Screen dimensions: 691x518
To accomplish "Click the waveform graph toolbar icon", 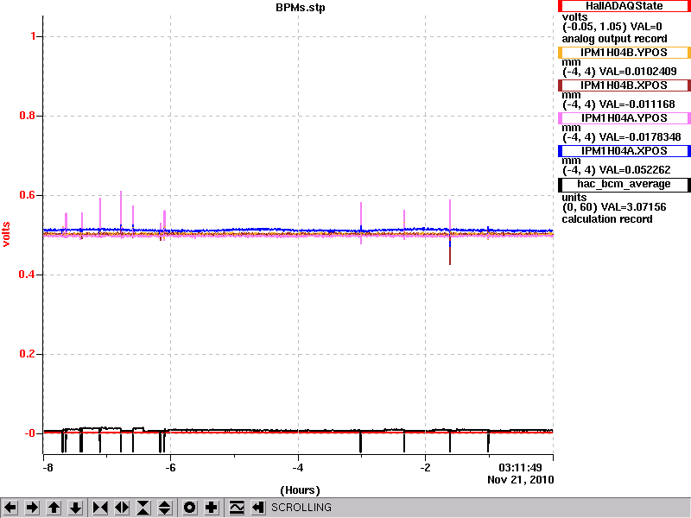I will 237,508.
